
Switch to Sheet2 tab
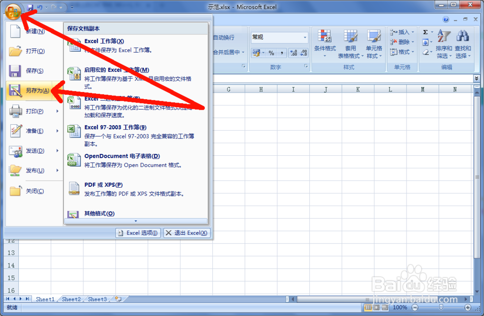(x=71, y=299)
